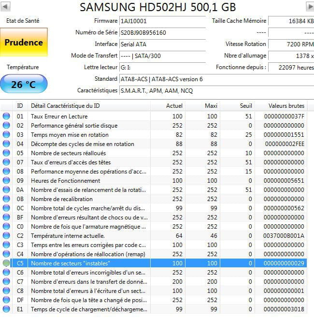314x334 pixels.
Task: Sort by the Maxi column header
Action: (202, 106)
